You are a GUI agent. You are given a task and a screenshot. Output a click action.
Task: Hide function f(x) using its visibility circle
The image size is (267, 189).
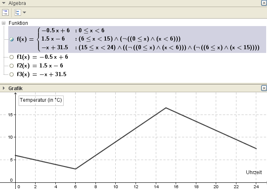coord(12,39)
